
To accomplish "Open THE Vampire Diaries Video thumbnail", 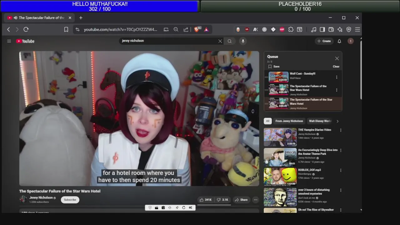I will tap(280, 137).
